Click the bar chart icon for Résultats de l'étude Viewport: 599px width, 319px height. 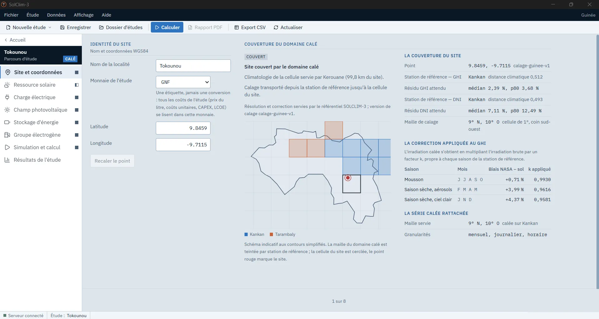(x=7, y=160)
